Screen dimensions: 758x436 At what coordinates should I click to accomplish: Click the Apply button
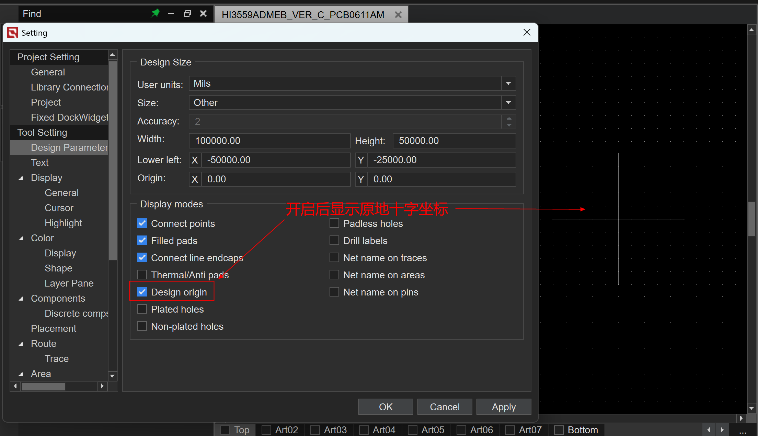pyautogui.click(x=503, y=407)
